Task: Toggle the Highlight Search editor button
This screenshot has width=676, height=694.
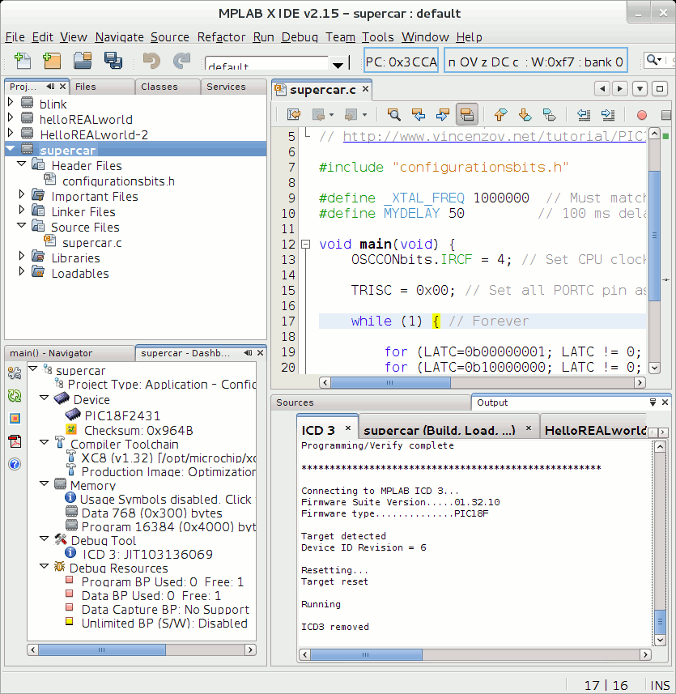Action: coord(467,115)
